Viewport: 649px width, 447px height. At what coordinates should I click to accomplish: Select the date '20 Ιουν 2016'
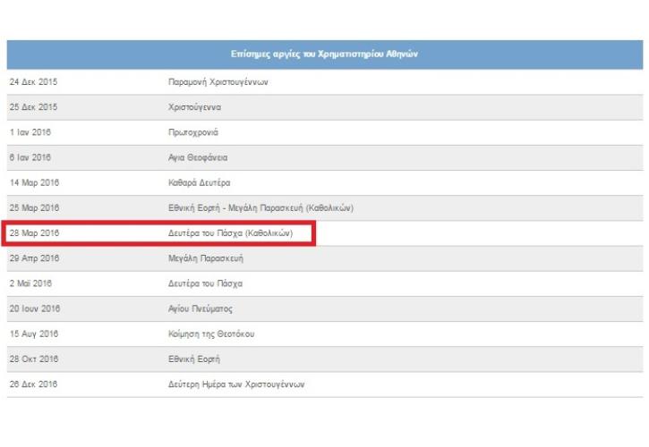pyautogui.click(x=35, y=309)
